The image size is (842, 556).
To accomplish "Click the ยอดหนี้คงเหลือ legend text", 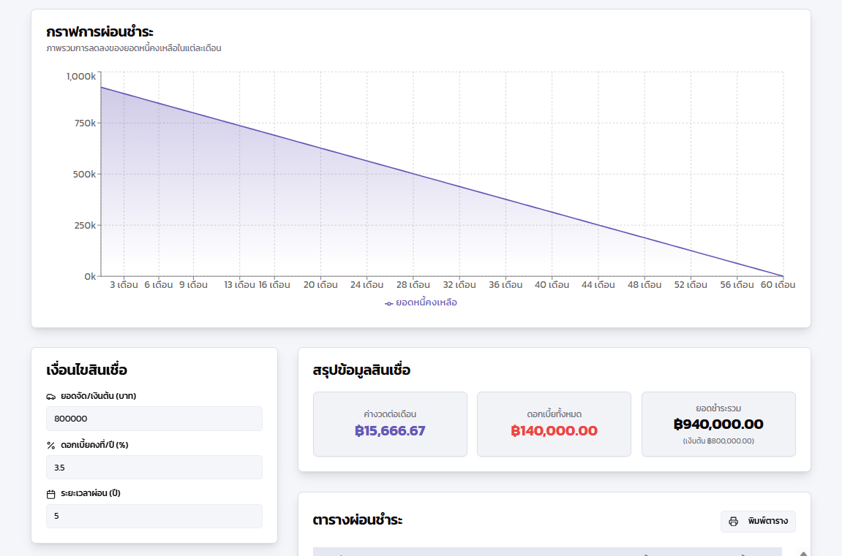I will (x=426, y=302).
